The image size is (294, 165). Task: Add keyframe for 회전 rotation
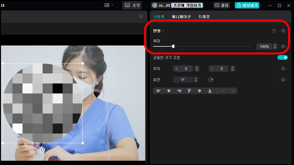[283, 80]
